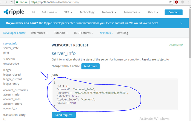Bookmark page with the star icon

pyautogui.click(x=170, y=2)
